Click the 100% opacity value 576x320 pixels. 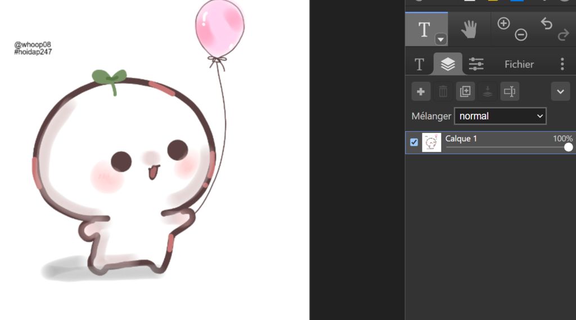tap(562, 139)
